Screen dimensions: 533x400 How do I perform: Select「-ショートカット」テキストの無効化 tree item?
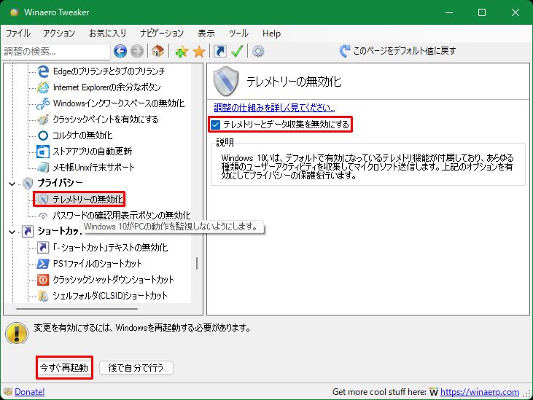pos(110,248)
